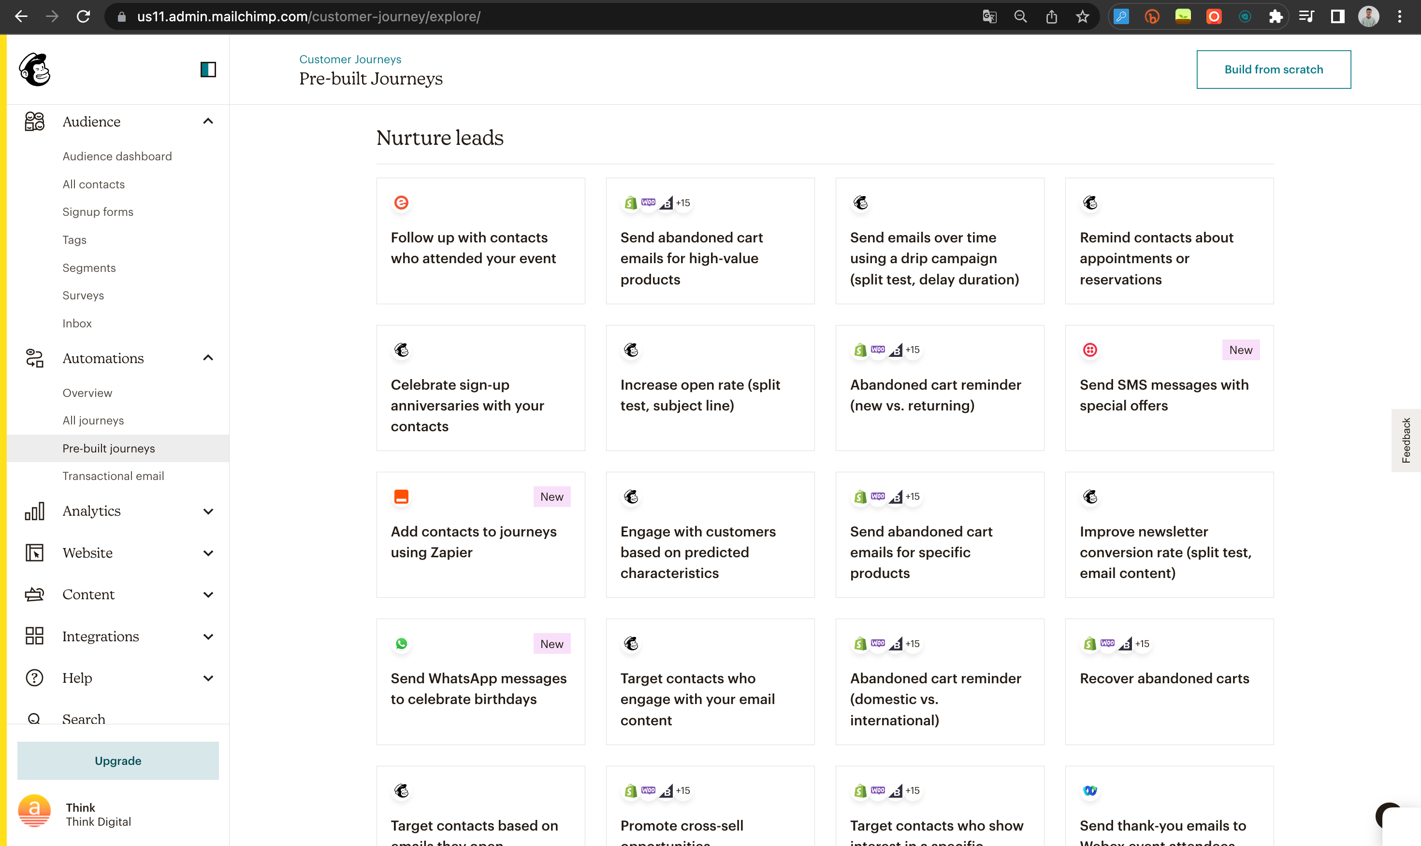Expand the Website menu section

pyautogui.click(x=208, y=553)
